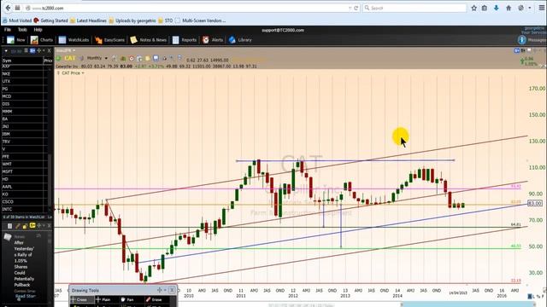Image resolution: width=547 pixels, height=307 pixels.
Task: Open the chart tab name dropdown arrow
Action: pos(74,51)
